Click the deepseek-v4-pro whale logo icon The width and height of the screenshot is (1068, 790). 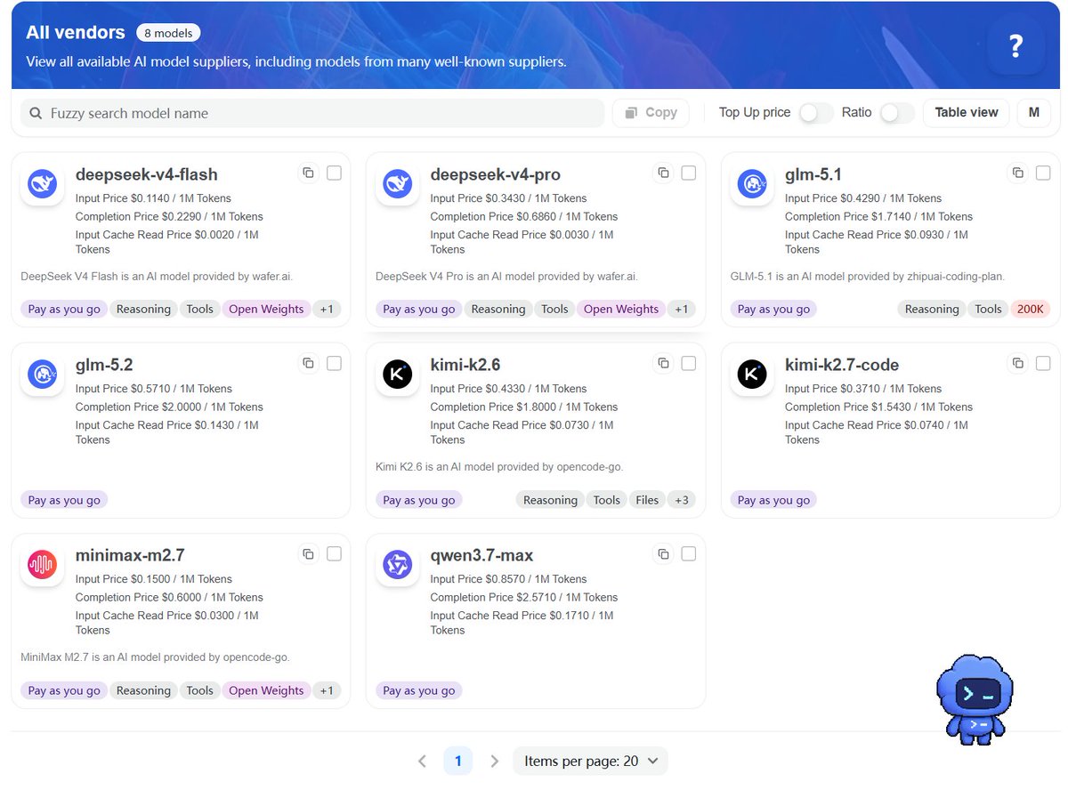click(397, 184)
